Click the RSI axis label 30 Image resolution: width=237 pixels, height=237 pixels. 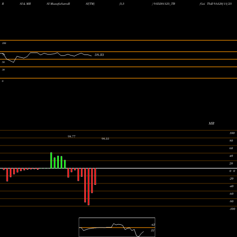pyautogui.click(x=3, y=70)
